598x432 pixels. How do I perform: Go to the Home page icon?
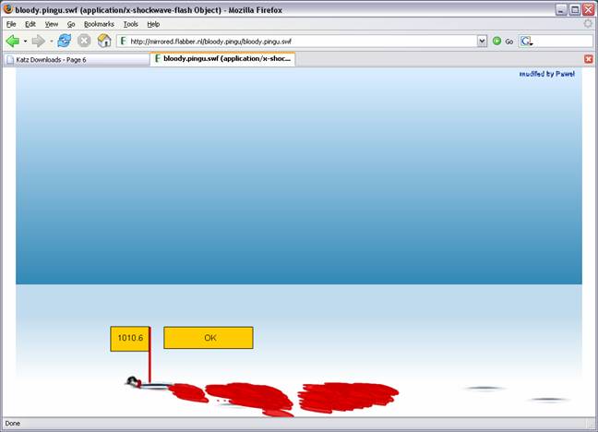[x=104, y=41]
